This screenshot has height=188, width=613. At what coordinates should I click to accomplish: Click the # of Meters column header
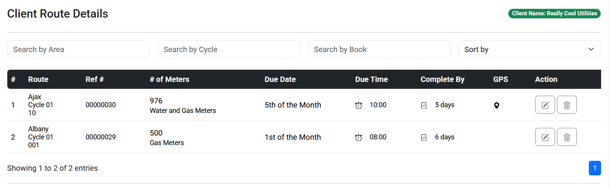[170, 79]
